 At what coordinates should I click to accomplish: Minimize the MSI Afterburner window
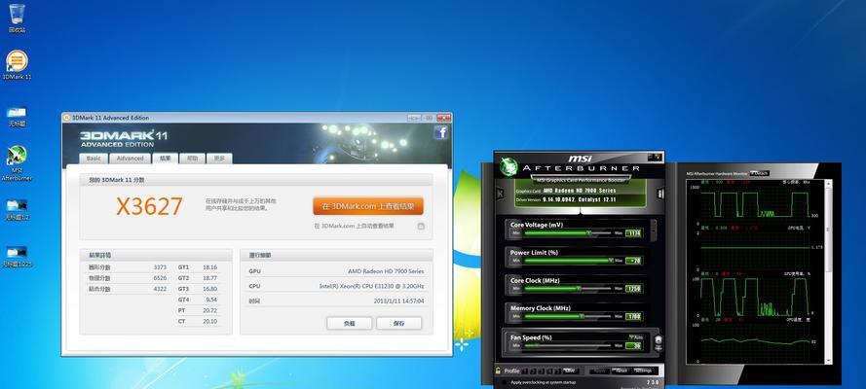point(651,157)
